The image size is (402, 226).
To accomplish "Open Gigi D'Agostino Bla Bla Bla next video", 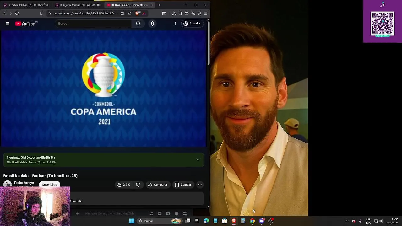I will (x=38, y=157).
